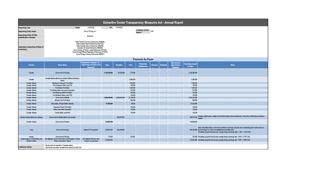
Task: Click the 'Norway' country cell
Action: [x=31, y=137]
